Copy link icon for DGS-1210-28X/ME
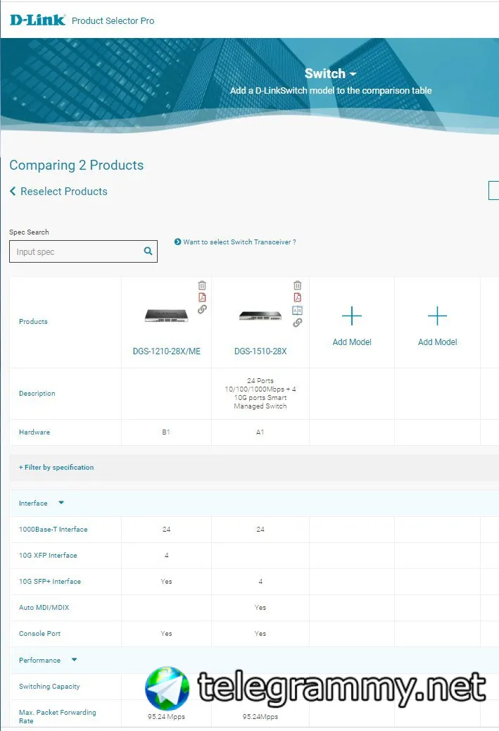The height and width of the screenshot is (731, 499). pos(202,309)
